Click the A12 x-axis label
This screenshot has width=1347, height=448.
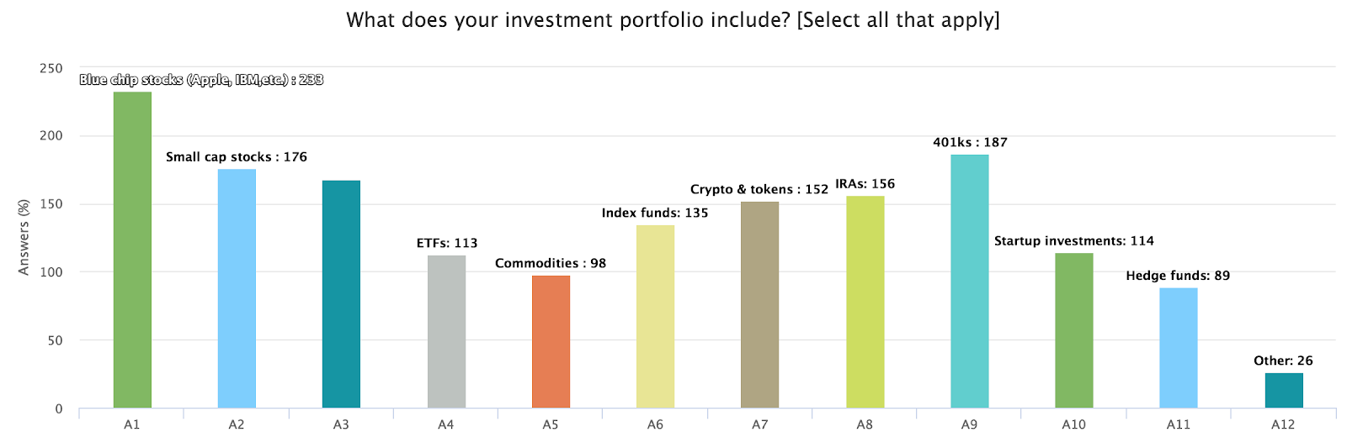(1283, 424)
